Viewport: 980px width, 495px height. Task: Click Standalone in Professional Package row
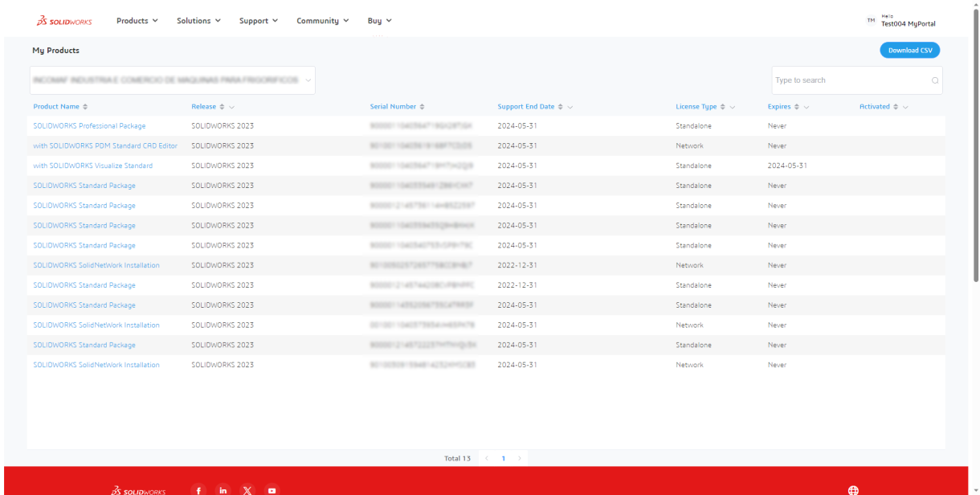(x=693, y=126)
